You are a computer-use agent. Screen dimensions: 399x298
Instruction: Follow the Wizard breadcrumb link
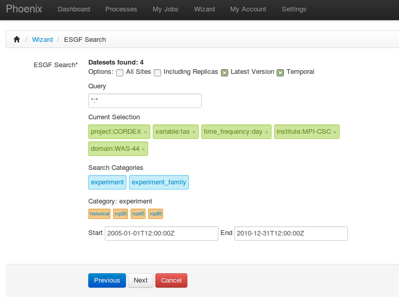point(42,39)
